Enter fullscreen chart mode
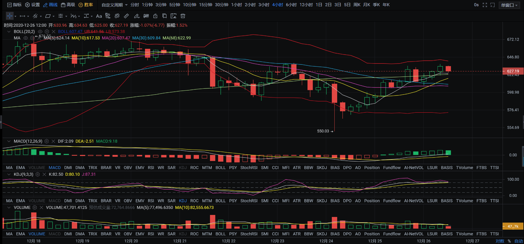524x244 pixels. [485, 5]
